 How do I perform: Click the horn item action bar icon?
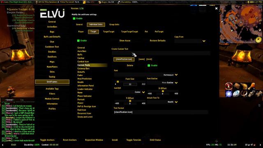pos(244,86)
